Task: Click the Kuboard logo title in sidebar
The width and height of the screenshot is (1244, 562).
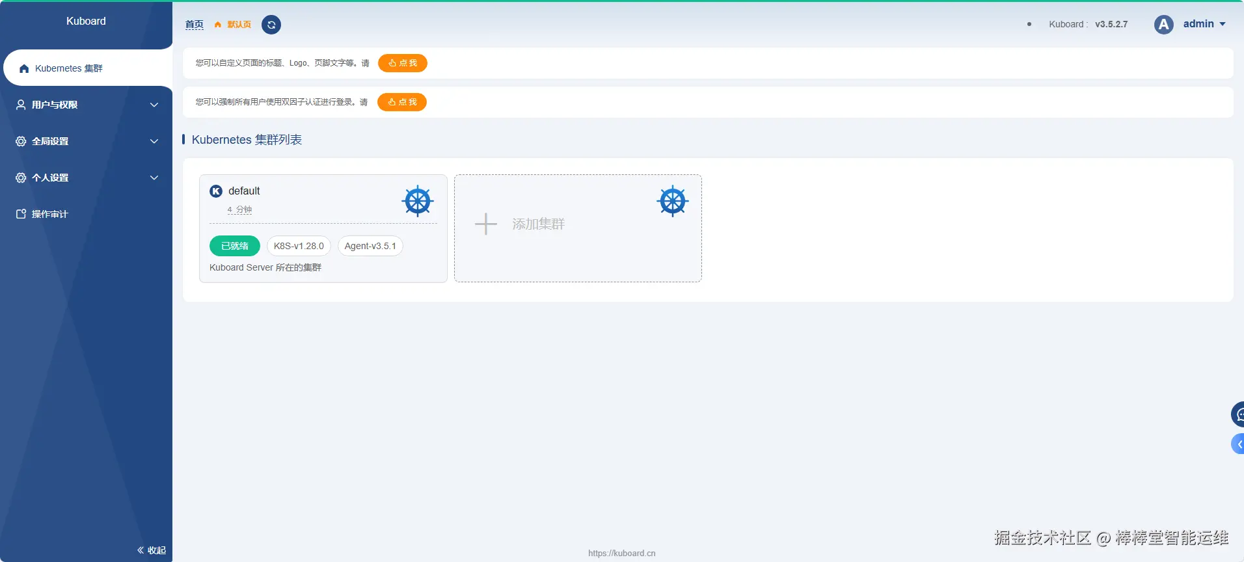Action: 86,21
